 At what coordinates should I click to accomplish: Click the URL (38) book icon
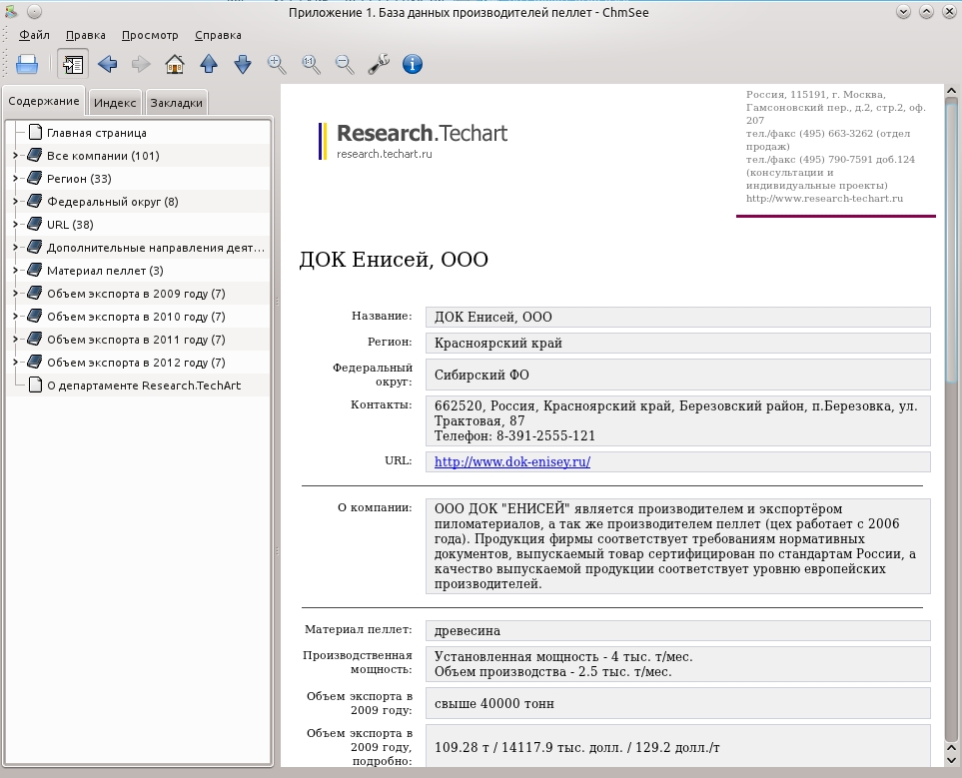click(x=35, y=225)
